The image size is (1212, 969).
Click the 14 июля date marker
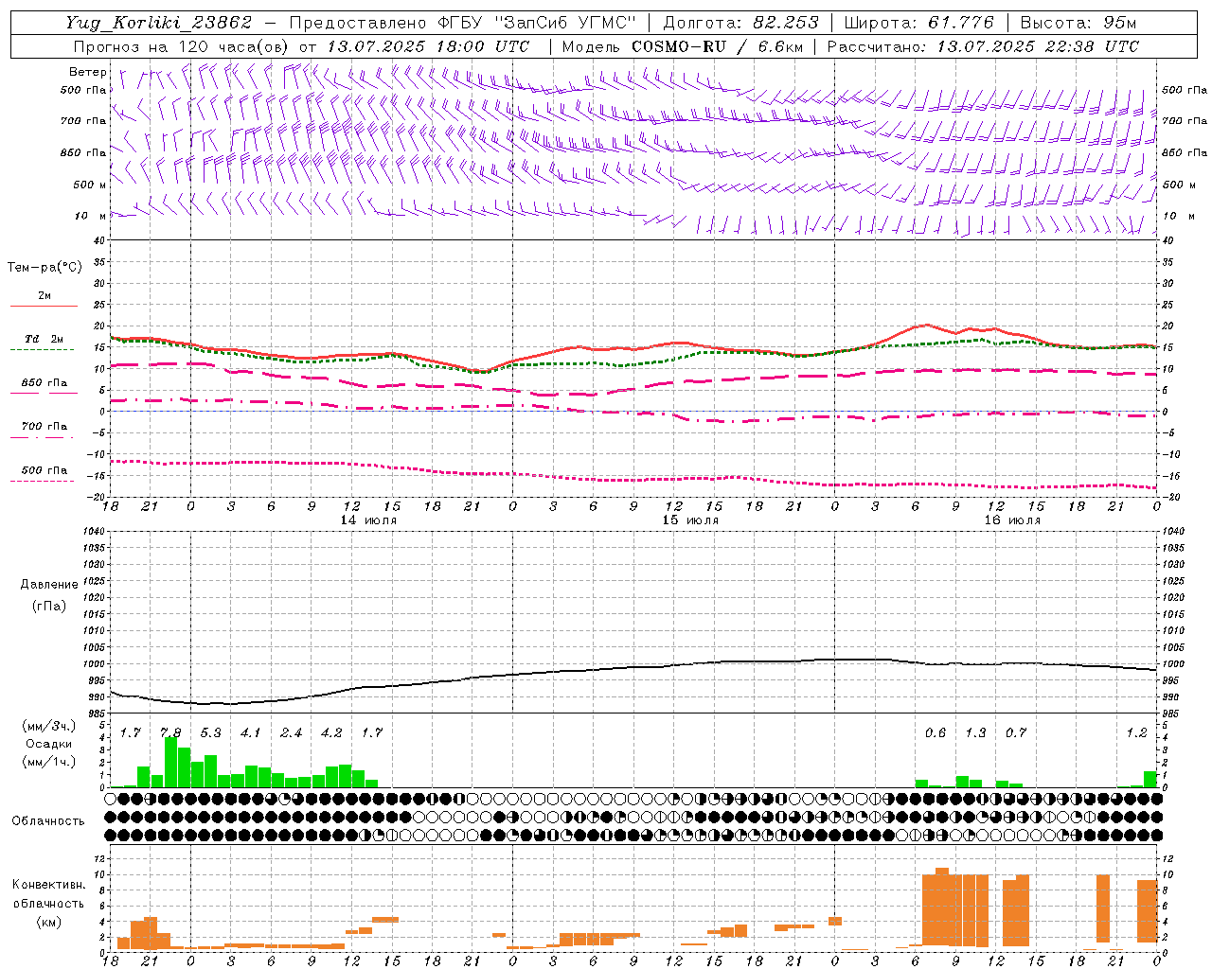coord(368,520)
